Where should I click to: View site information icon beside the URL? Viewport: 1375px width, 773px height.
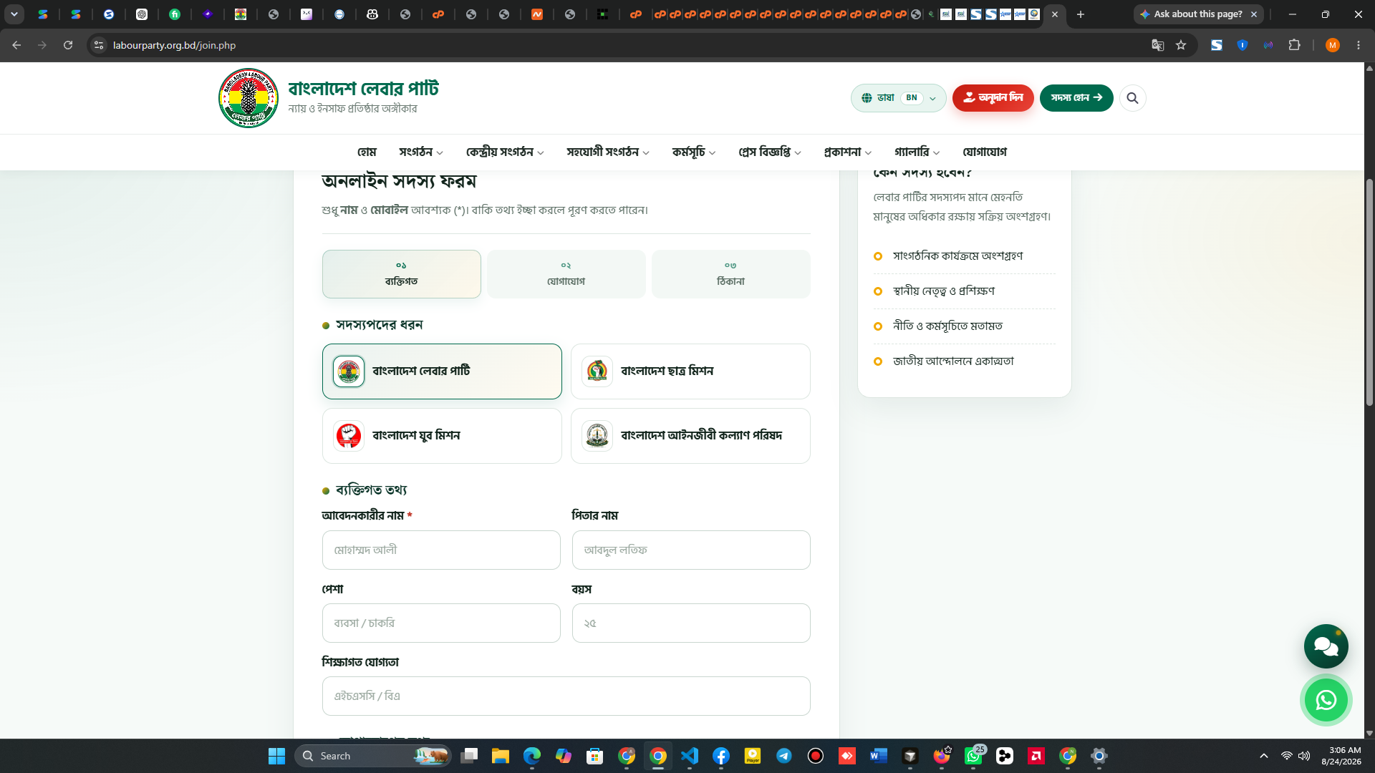99,45
